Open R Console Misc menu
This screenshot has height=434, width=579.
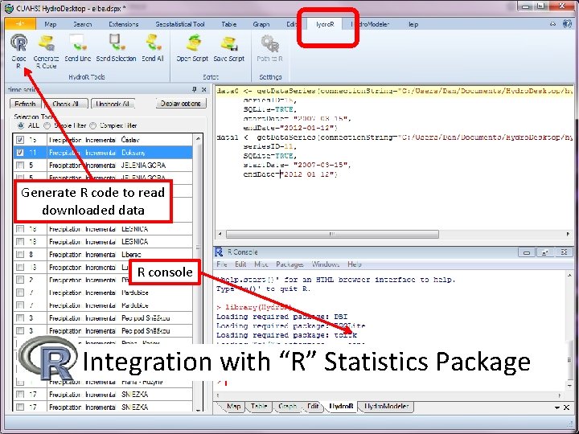tap(261, 264)
